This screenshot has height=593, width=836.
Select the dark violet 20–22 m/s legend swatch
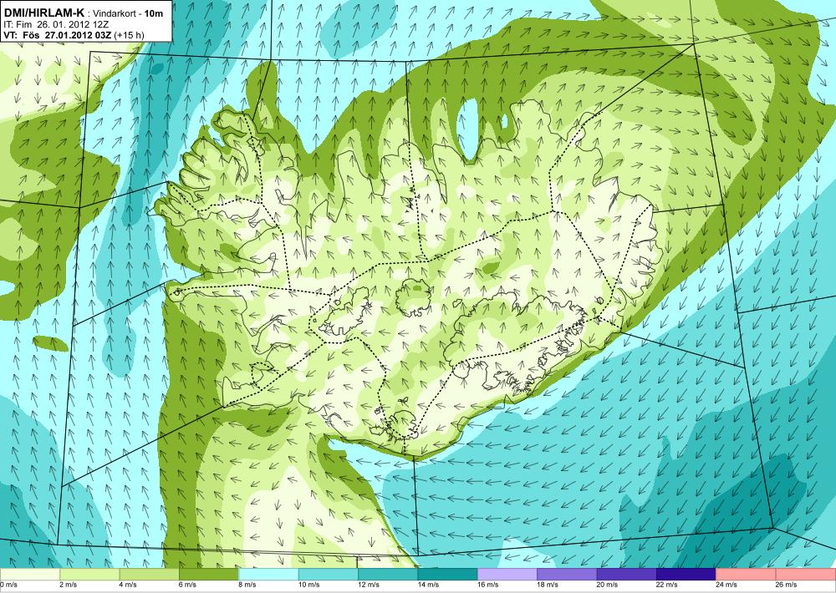pos(627,575)
